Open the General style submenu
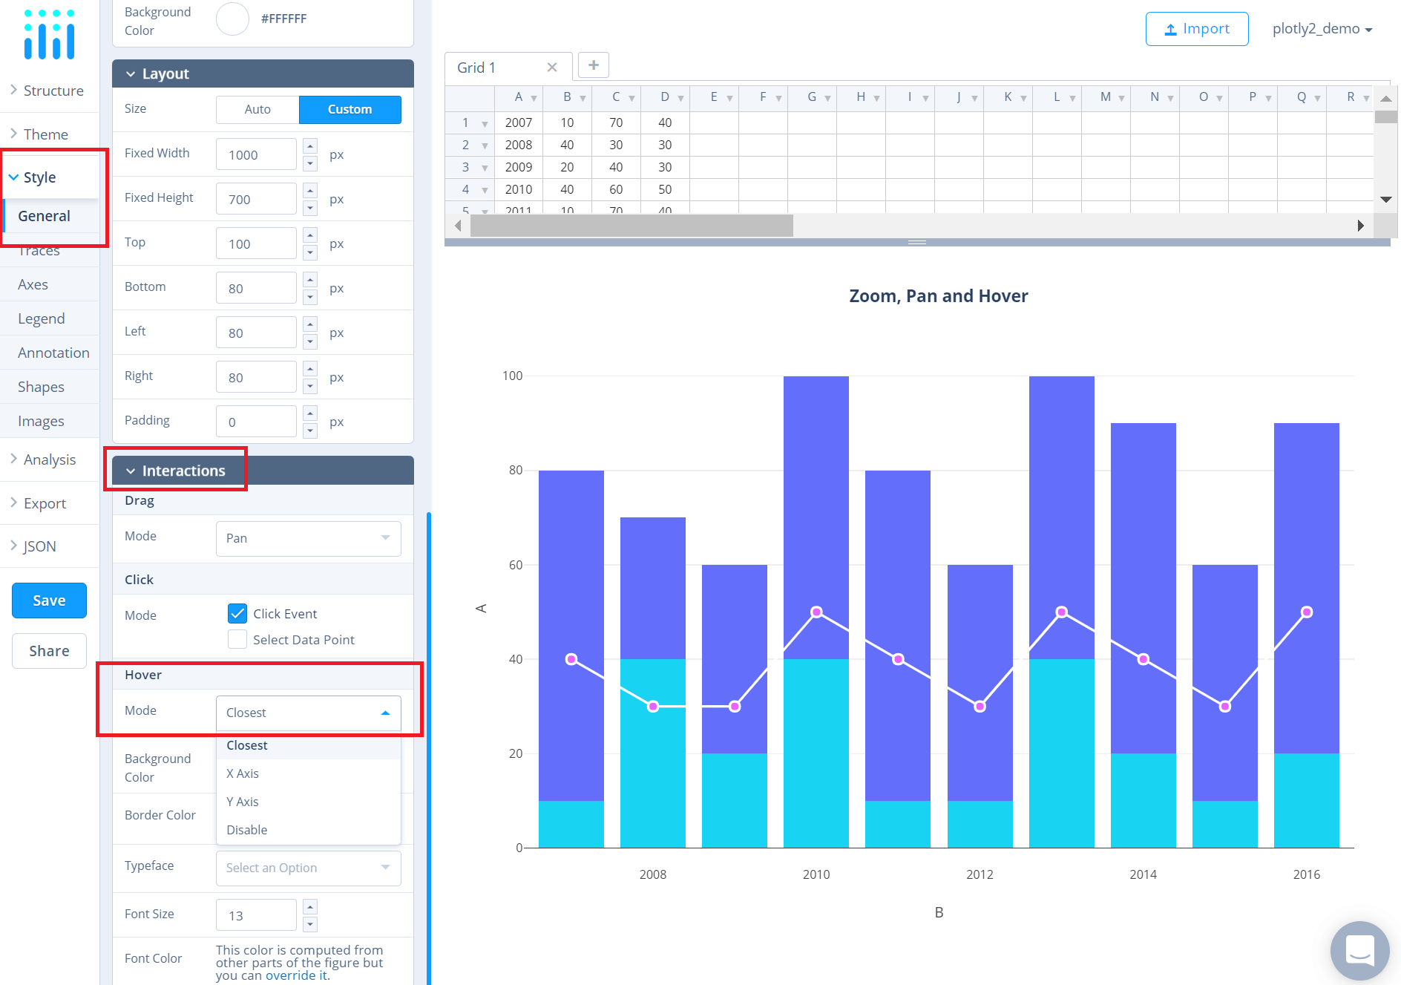This screenshot has width=1401, height=985. click(50, 216)
